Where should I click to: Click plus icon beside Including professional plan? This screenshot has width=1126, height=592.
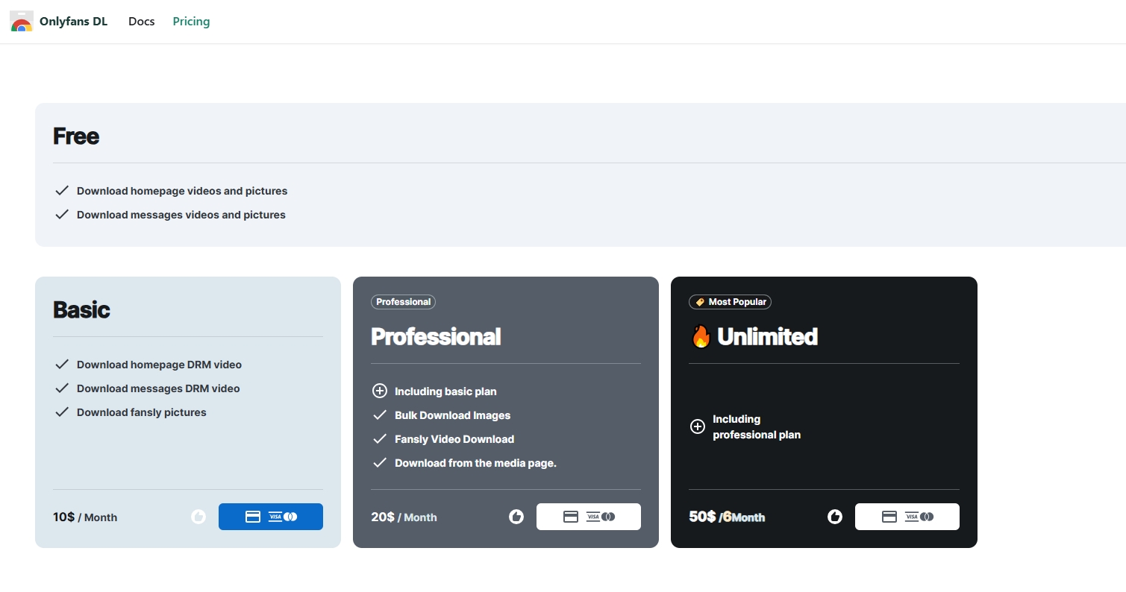pos(698,426)
